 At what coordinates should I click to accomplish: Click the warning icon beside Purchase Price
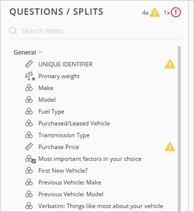(x=170, y=147)
